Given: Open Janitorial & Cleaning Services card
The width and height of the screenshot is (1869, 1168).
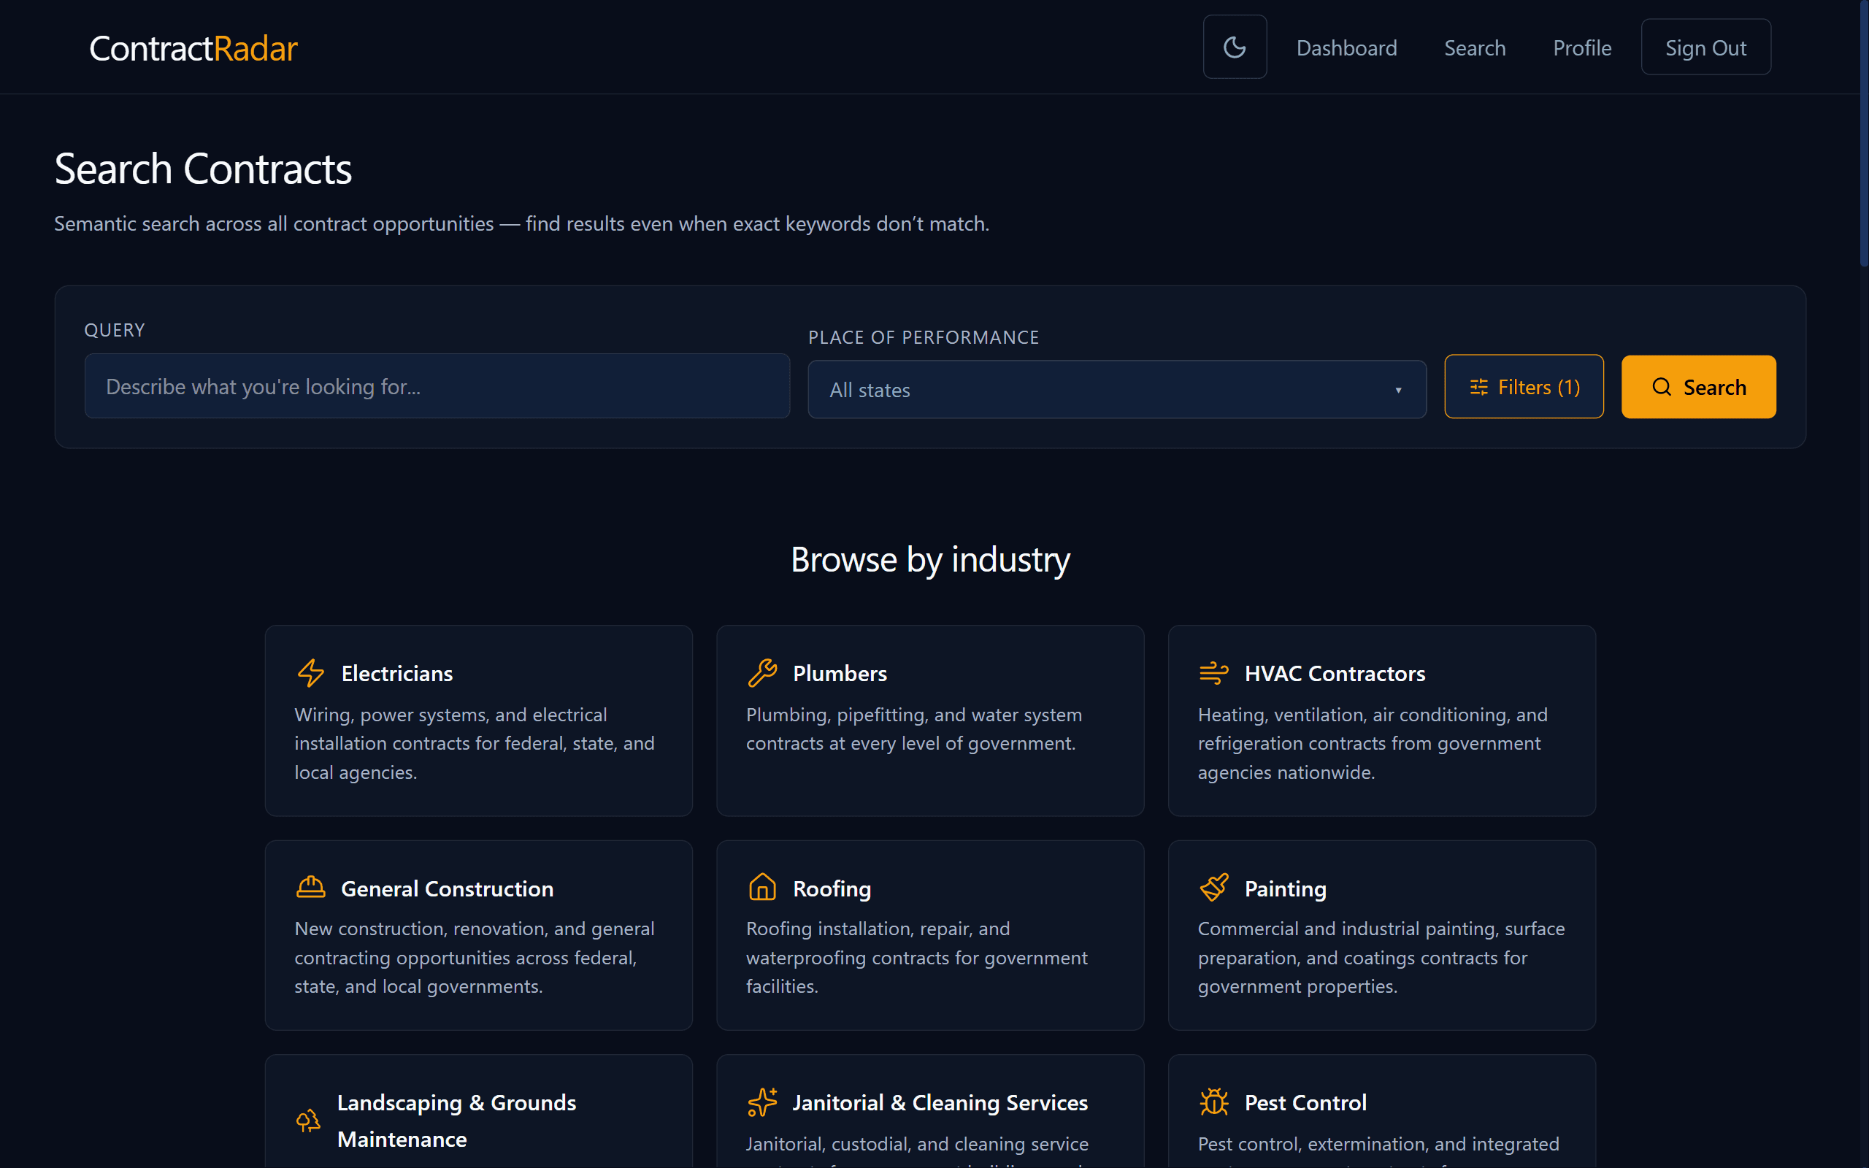Looking at the screenshot, I should (x=930, y=1112).
